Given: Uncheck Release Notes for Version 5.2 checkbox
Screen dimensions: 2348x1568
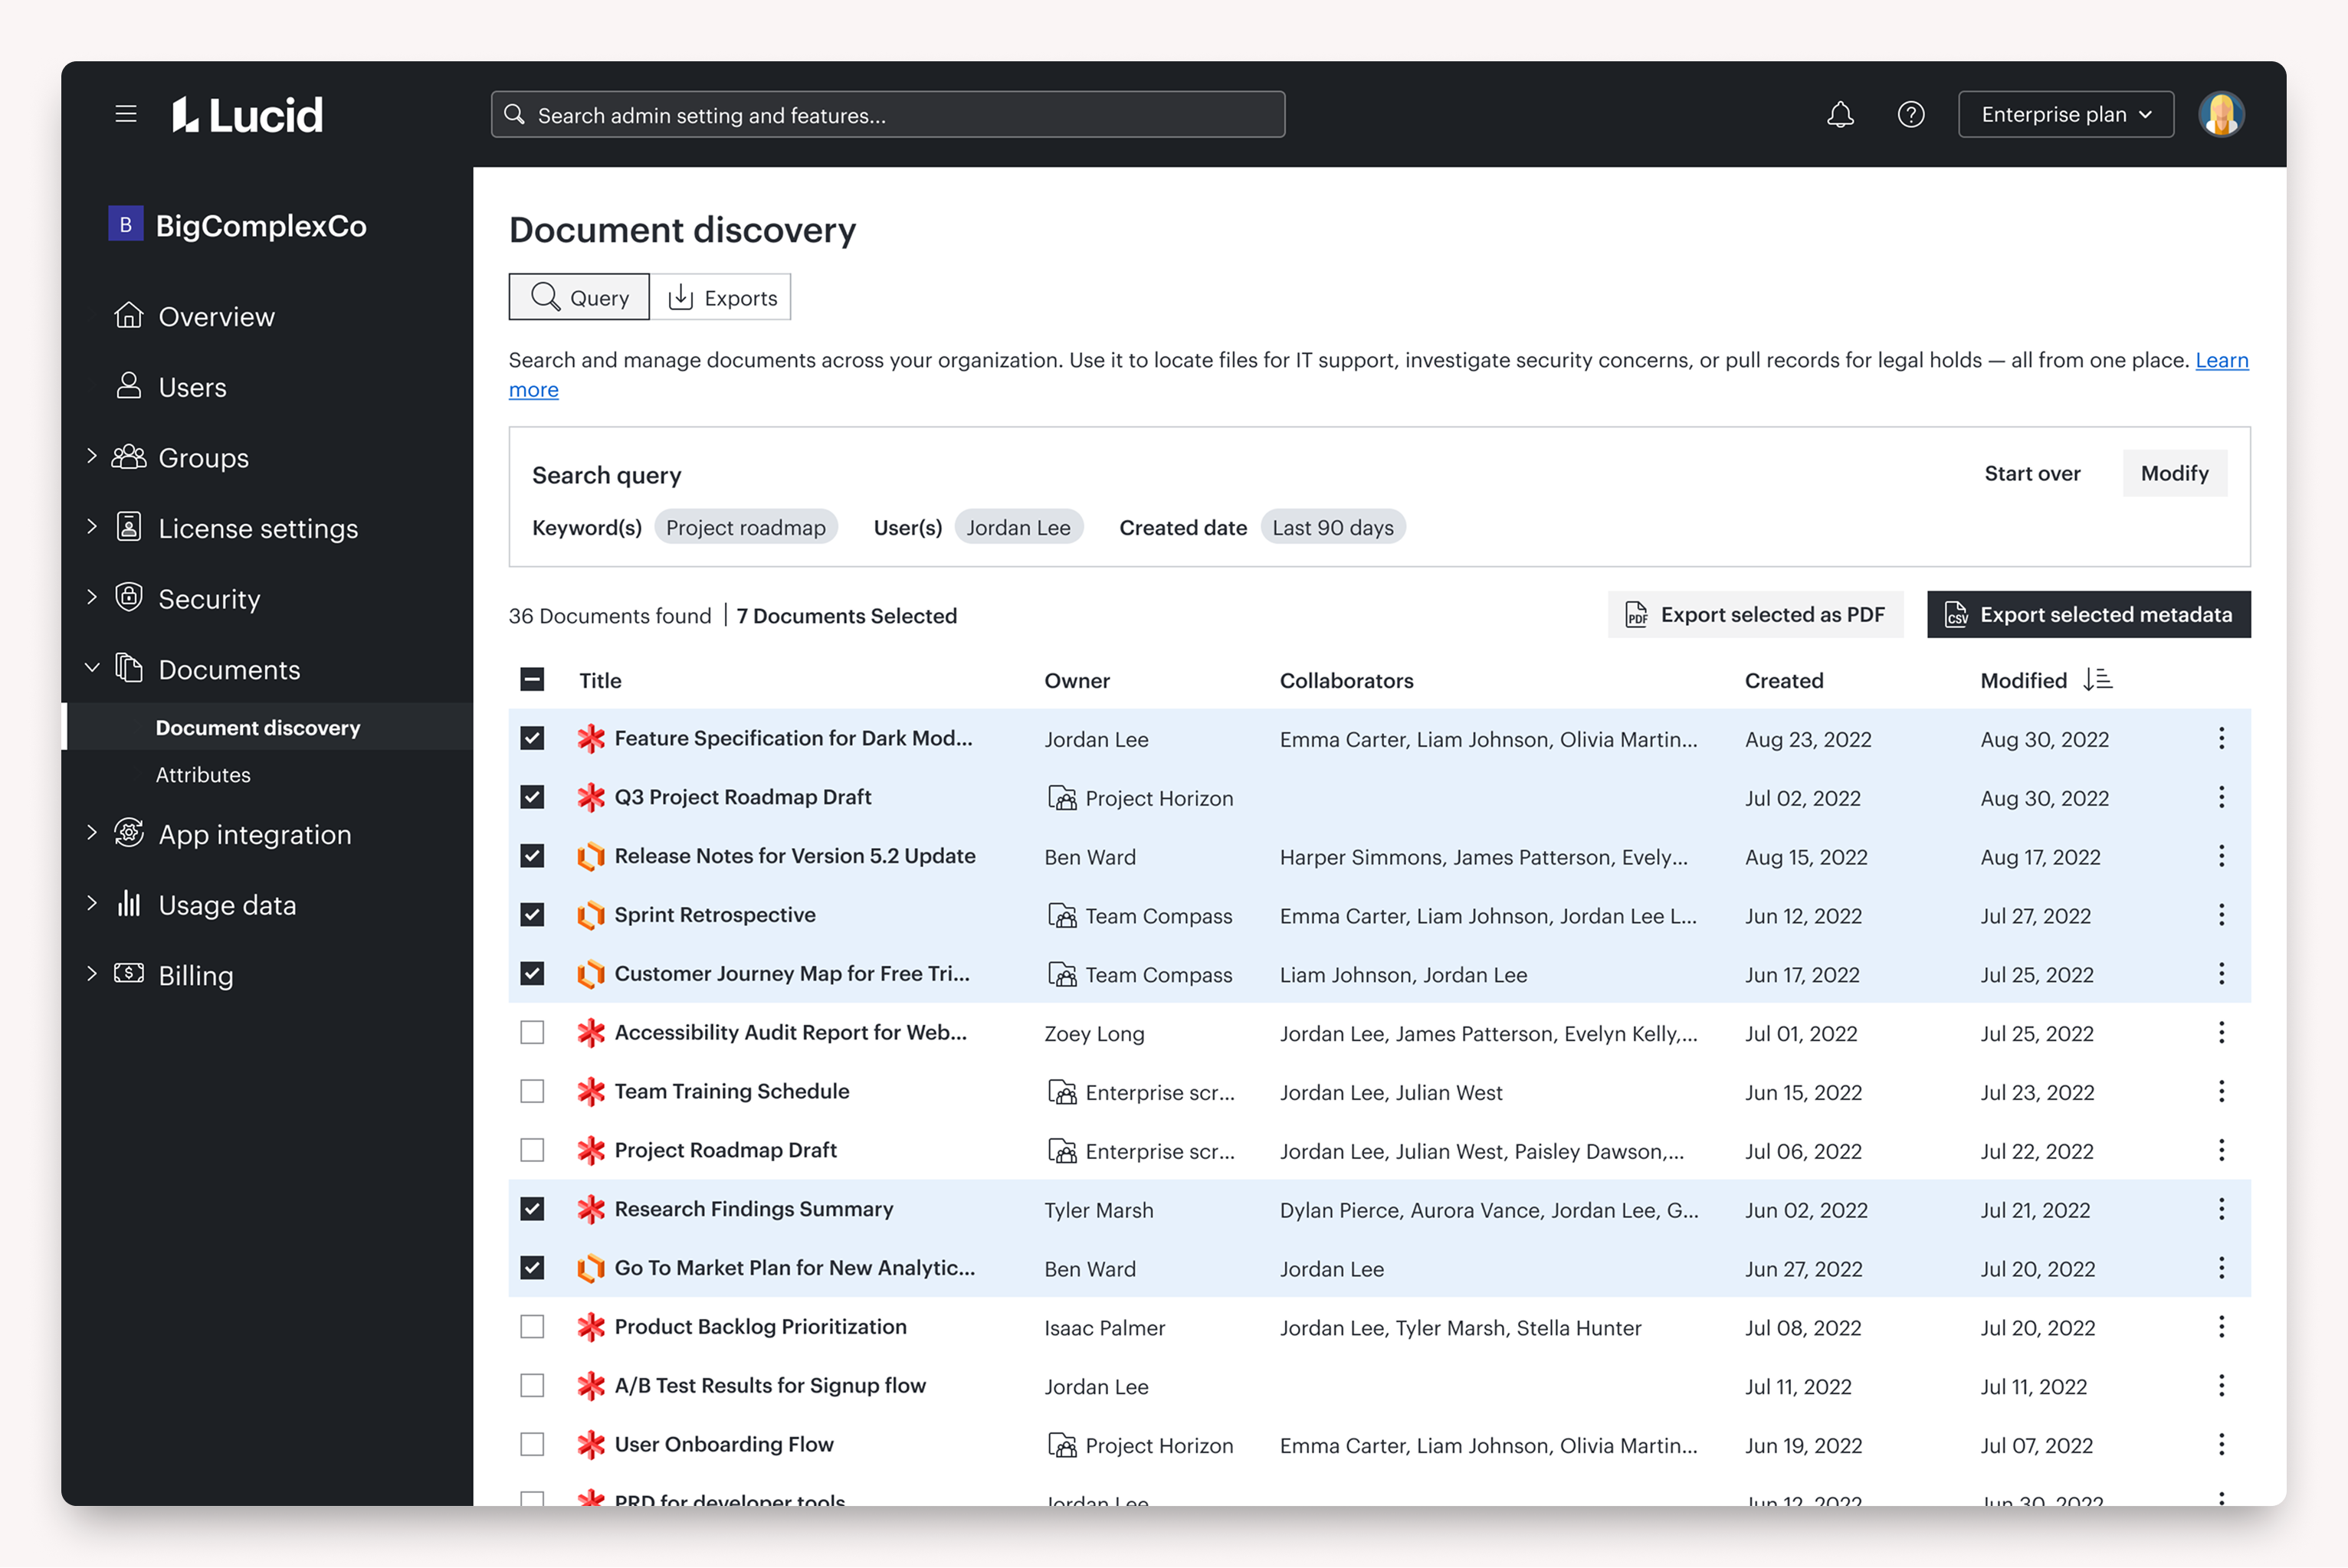Looking at the screenshot, I should 533,857.
